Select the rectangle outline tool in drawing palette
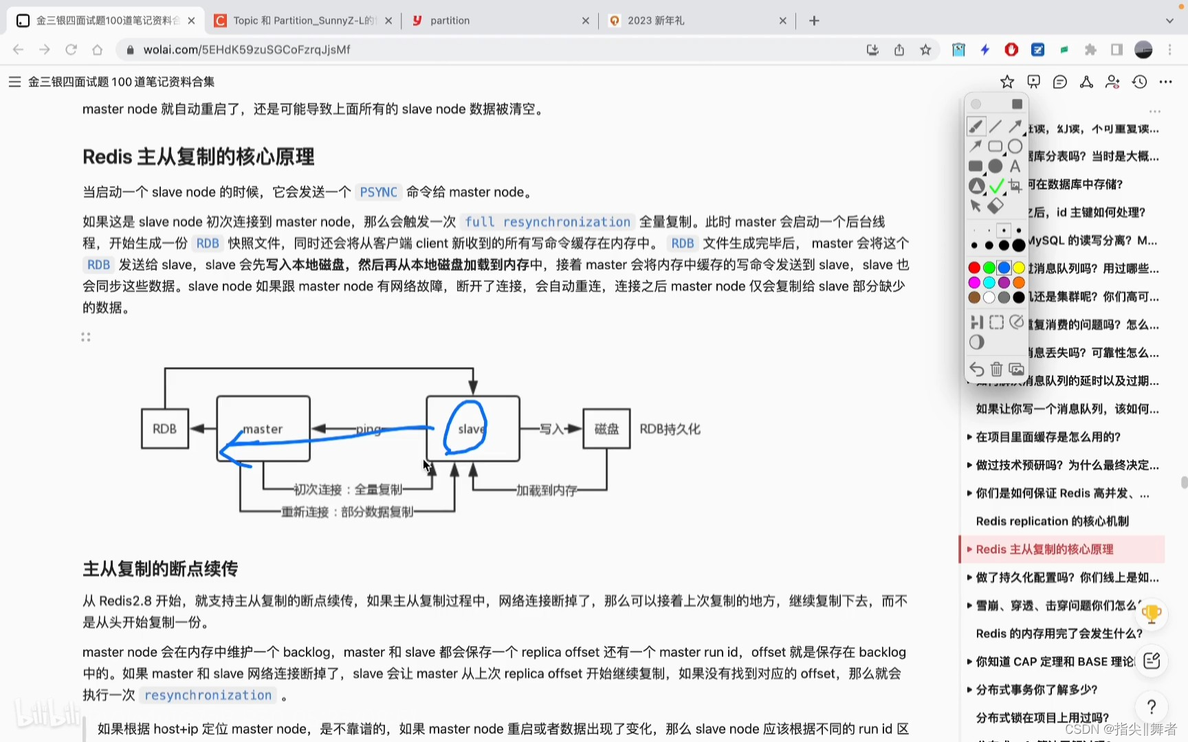The image size is (1188, 742). pos(995,146)
